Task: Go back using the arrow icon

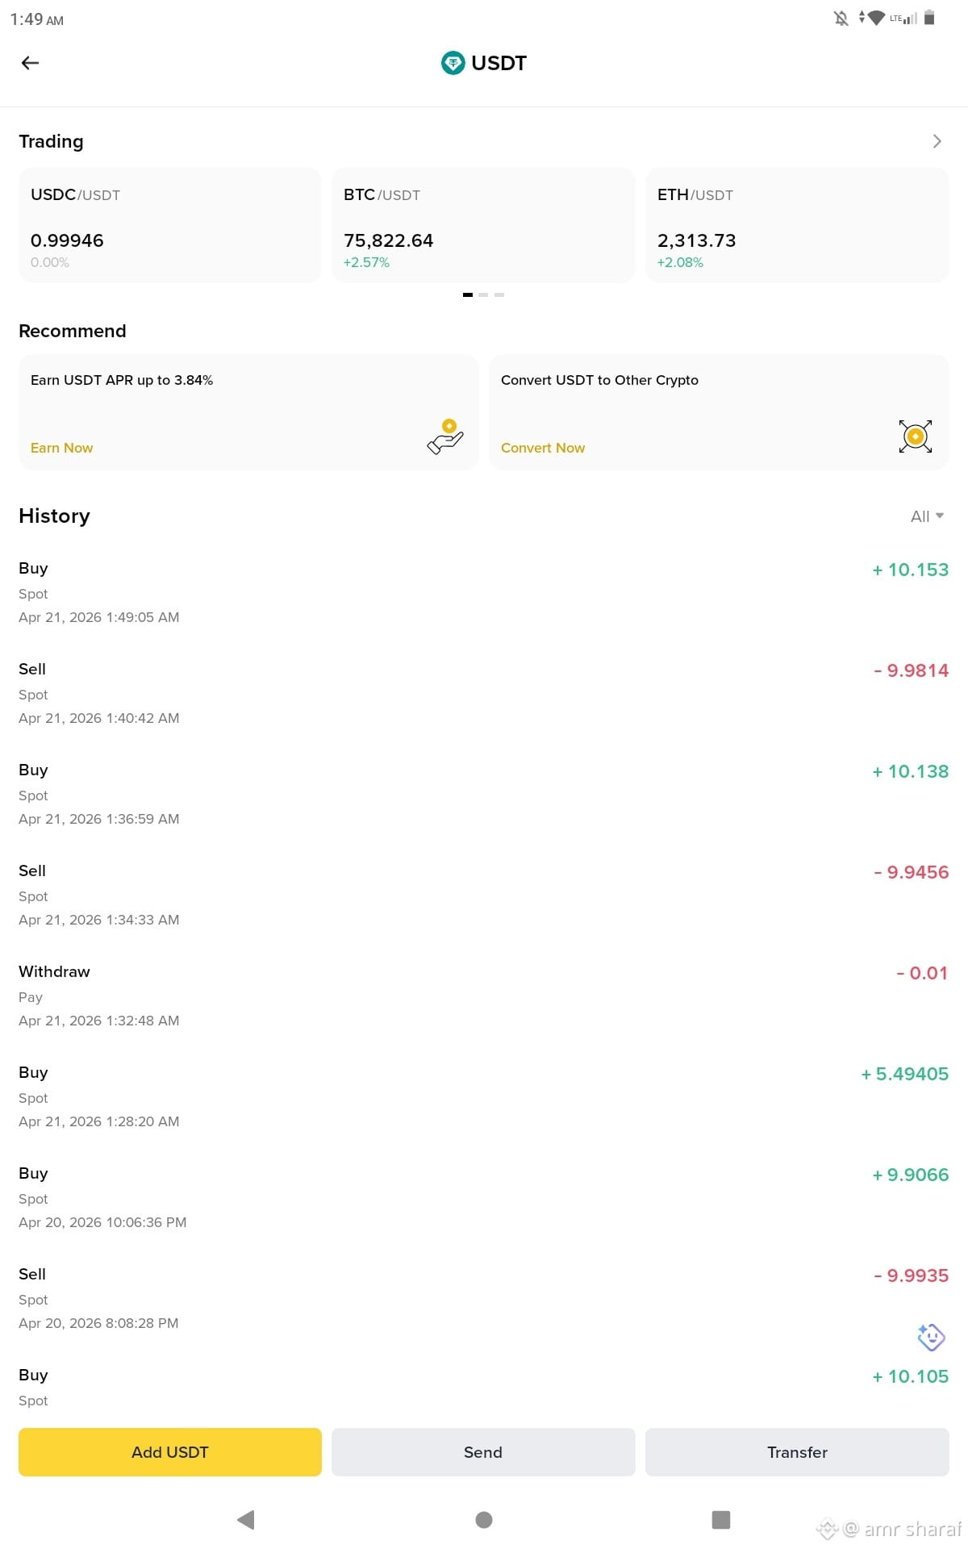Action: [30, 63]
